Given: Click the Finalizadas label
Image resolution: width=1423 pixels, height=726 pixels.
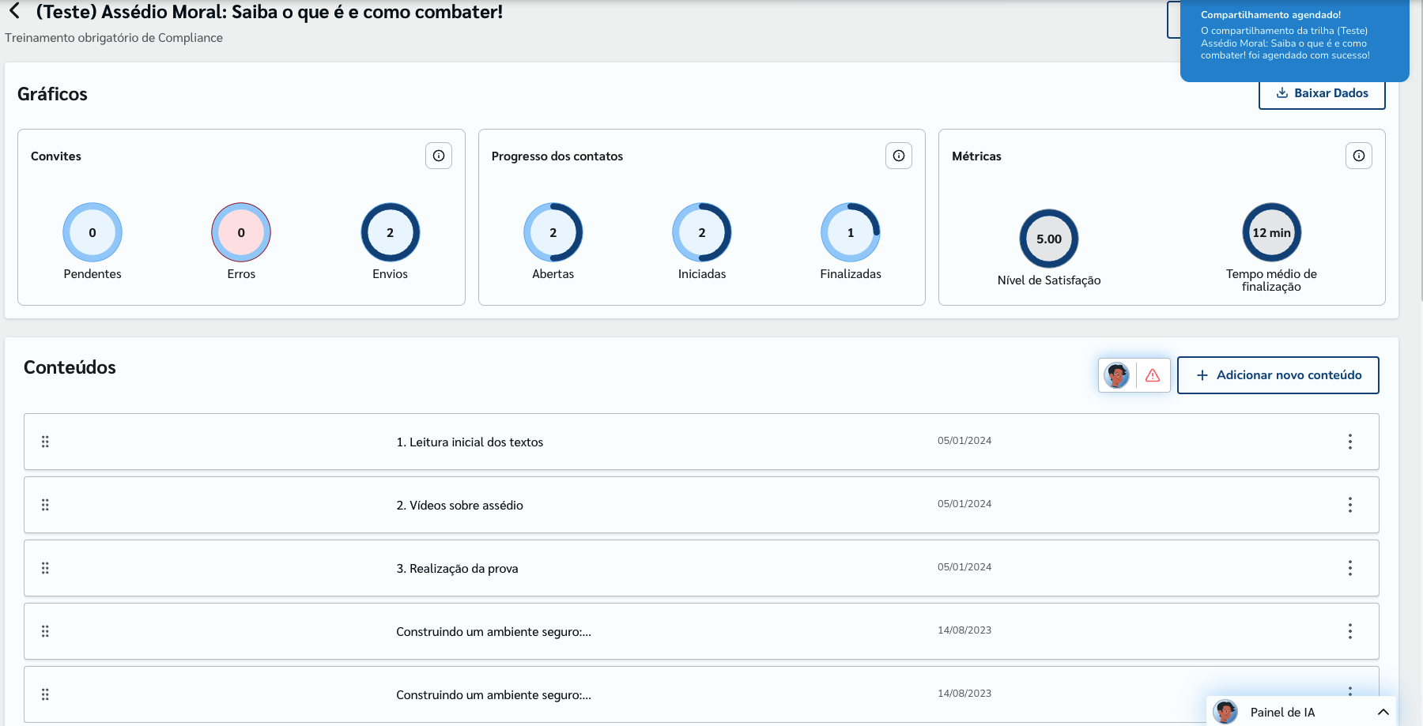Looking at the screenshot, I should coord(851,274).
